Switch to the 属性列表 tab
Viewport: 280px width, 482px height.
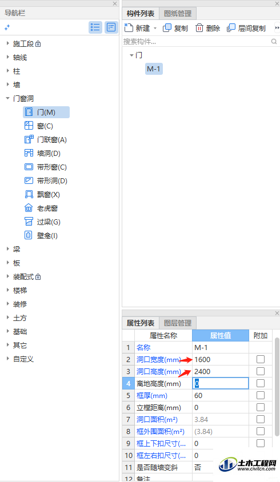tap(141, 323)
